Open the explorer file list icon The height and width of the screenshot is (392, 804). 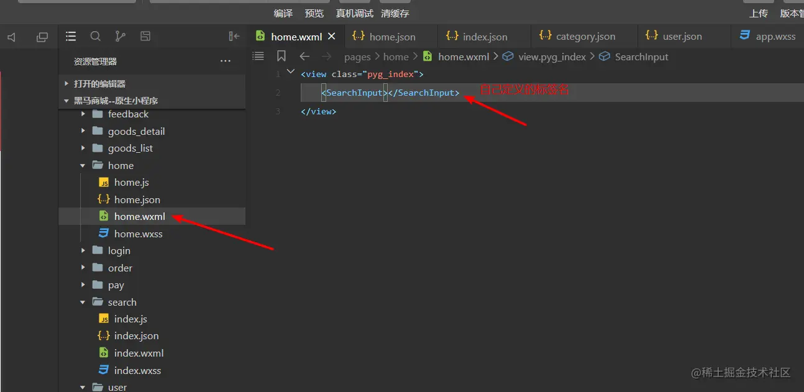[x=71, y=37]
